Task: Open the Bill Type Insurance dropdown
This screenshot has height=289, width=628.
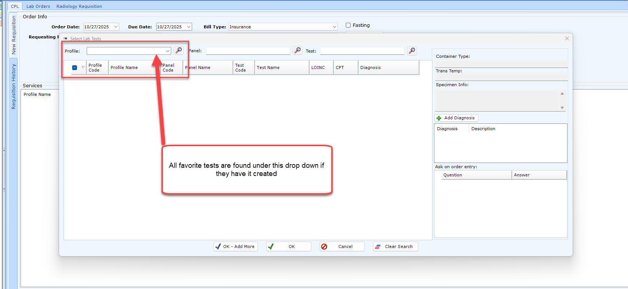Action: 334,27
